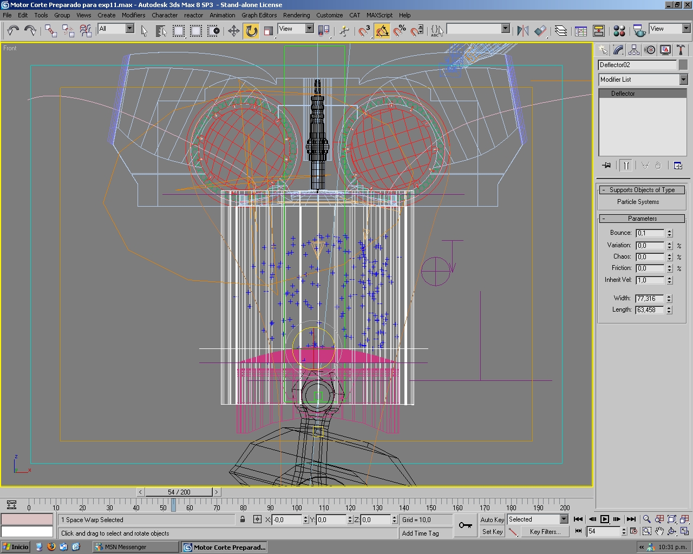Click Zoom Extents All icon

[684, 519]
